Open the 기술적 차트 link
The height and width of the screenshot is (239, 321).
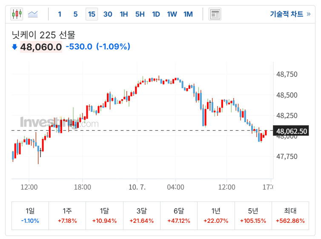coord(289,14)
